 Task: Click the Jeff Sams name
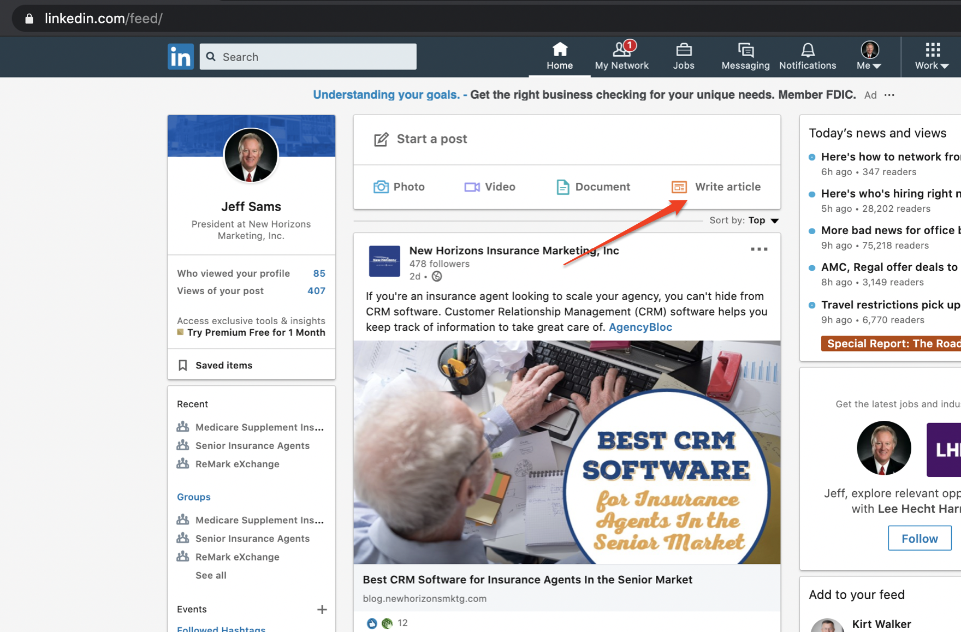pos(251,206)
